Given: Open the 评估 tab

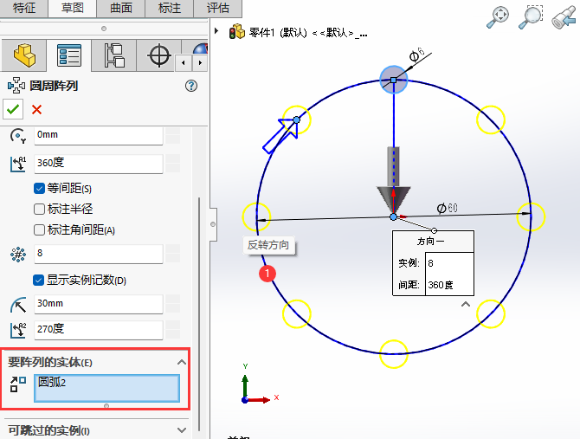Looking at the screenshot, I should (x=218, y=8).
